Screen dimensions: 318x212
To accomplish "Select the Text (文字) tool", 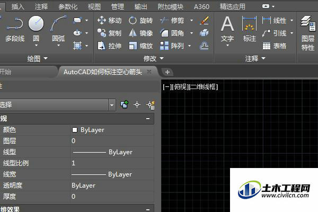I will pos(227,30).
